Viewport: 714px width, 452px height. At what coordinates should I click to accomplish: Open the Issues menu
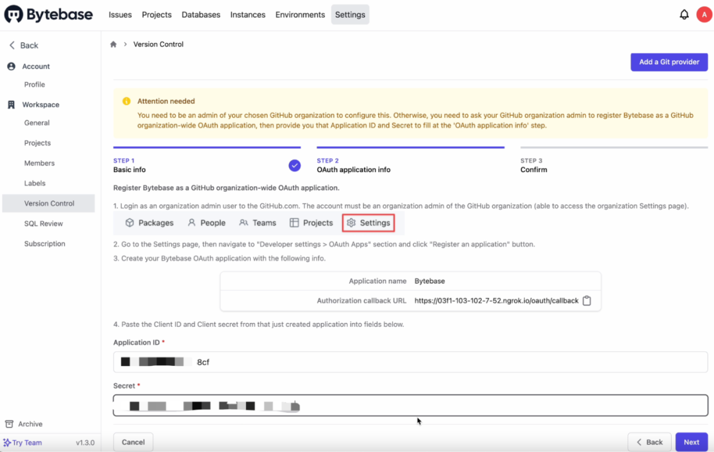pyautogui.click(x=120, y=15)
